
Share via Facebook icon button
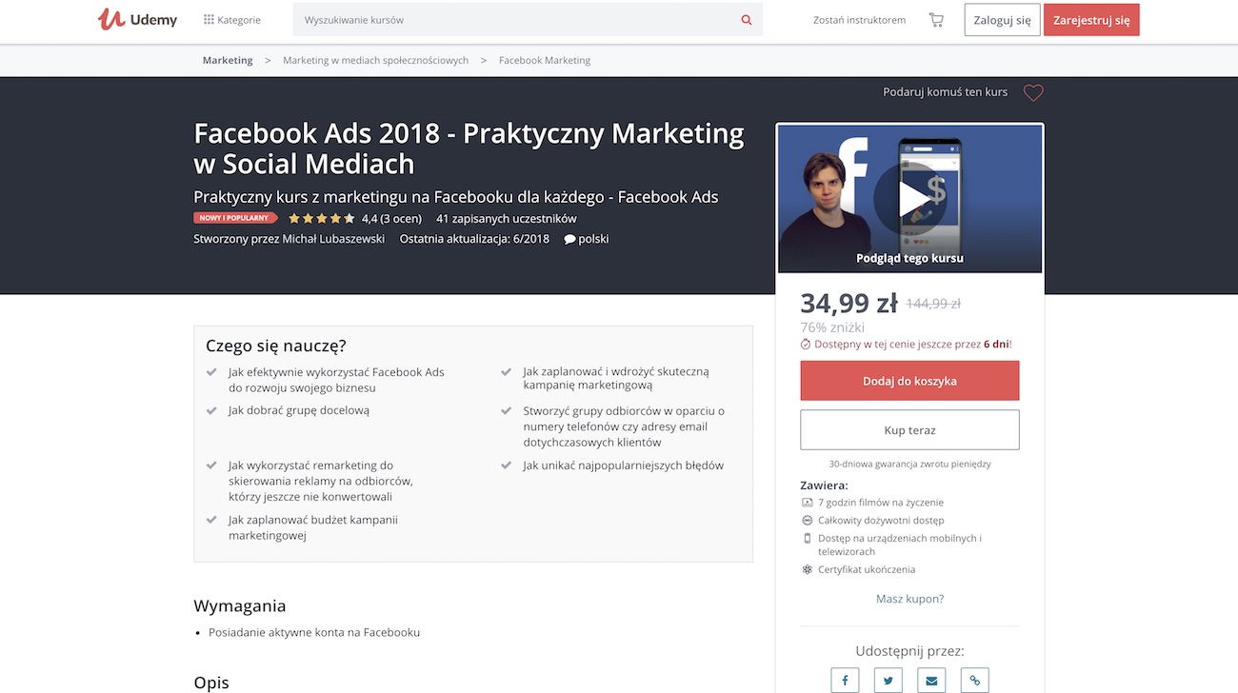(x=845, y=680)
